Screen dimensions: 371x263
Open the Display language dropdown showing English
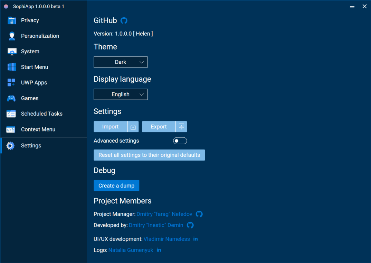pyautogui.click(x=121, y=94)
